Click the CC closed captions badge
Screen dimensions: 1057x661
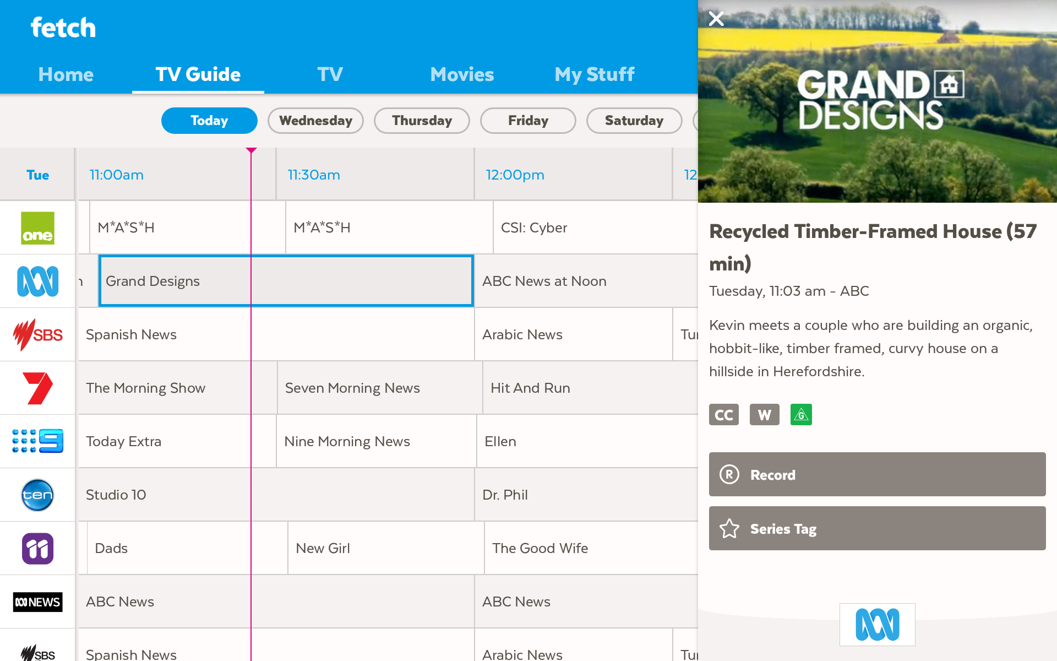pos(723,415)
